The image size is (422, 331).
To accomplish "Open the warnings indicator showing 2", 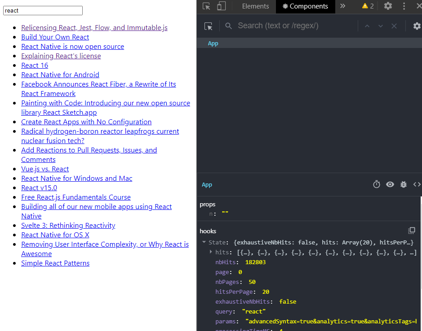I will pos(368,6).
